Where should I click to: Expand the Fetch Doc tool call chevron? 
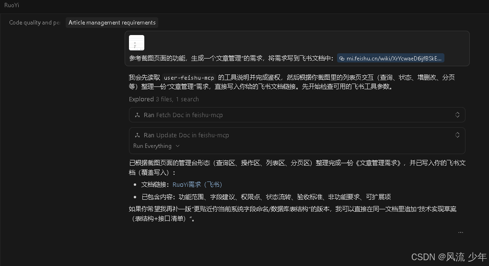457,115
